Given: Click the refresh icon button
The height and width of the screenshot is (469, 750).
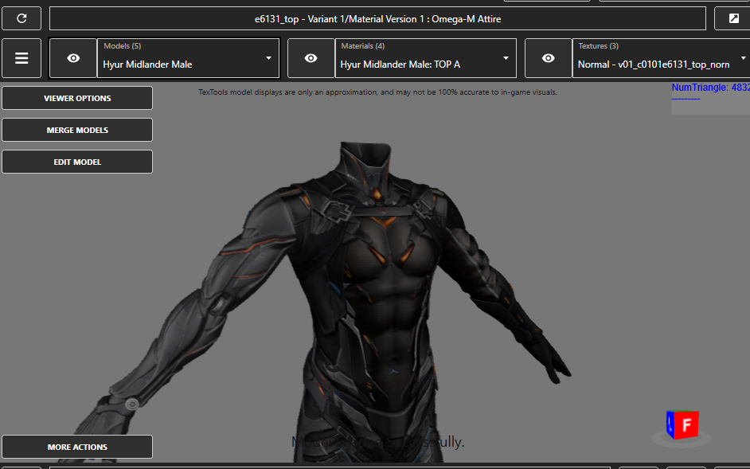Looking at the screenshot, I should tap(21, 18).
